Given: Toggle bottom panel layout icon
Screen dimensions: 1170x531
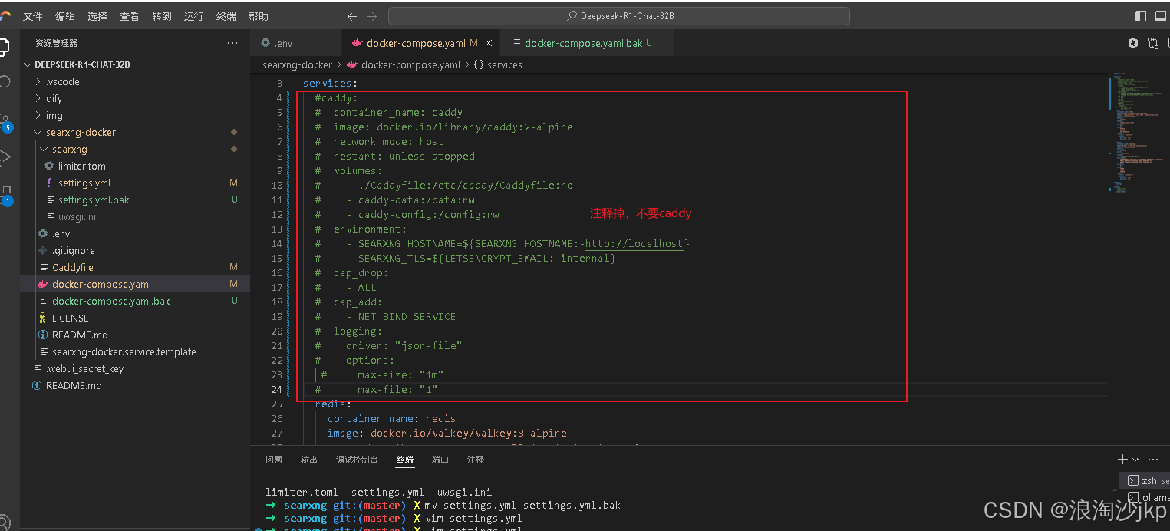Looking at the screenshot, I should [x=1162, y=16].
